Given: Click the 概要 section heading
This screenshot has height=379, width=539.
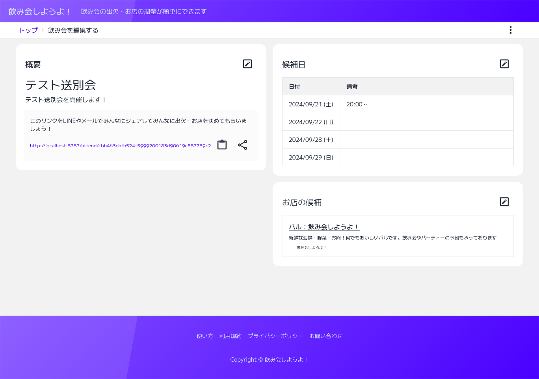Looking at the screenshot, I should [33, 65].
